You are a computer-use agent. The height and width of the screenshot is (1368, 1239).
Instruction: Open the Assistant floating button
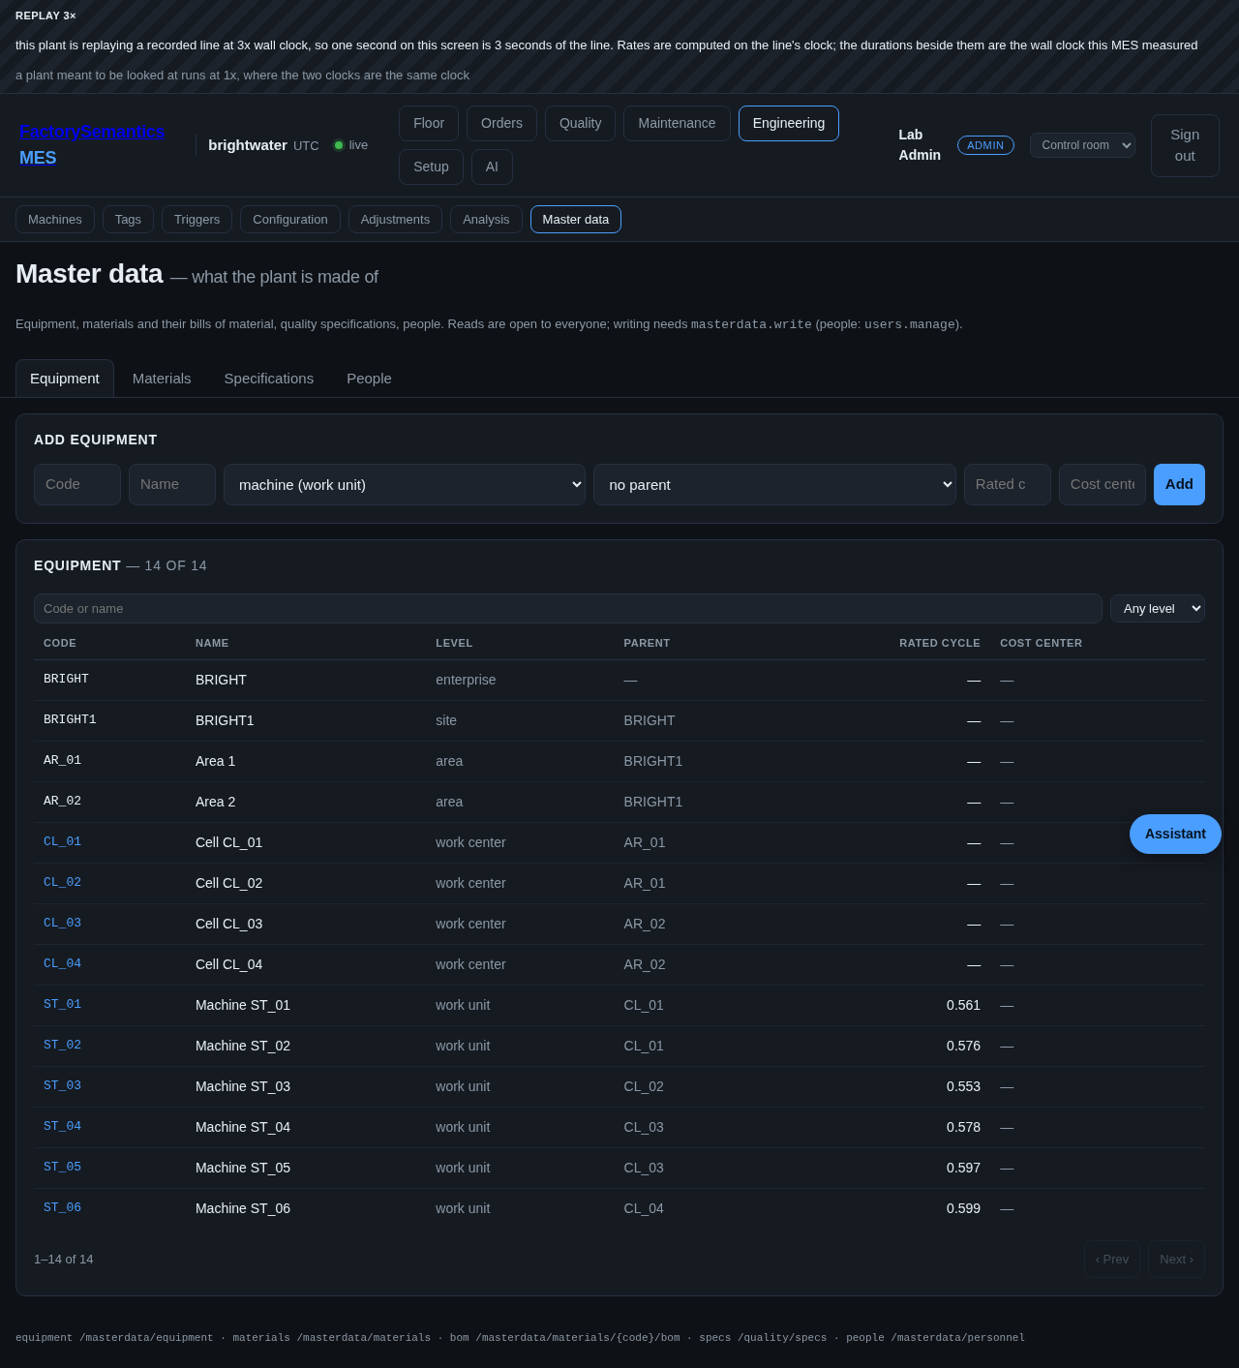(x=1175, y=834)
